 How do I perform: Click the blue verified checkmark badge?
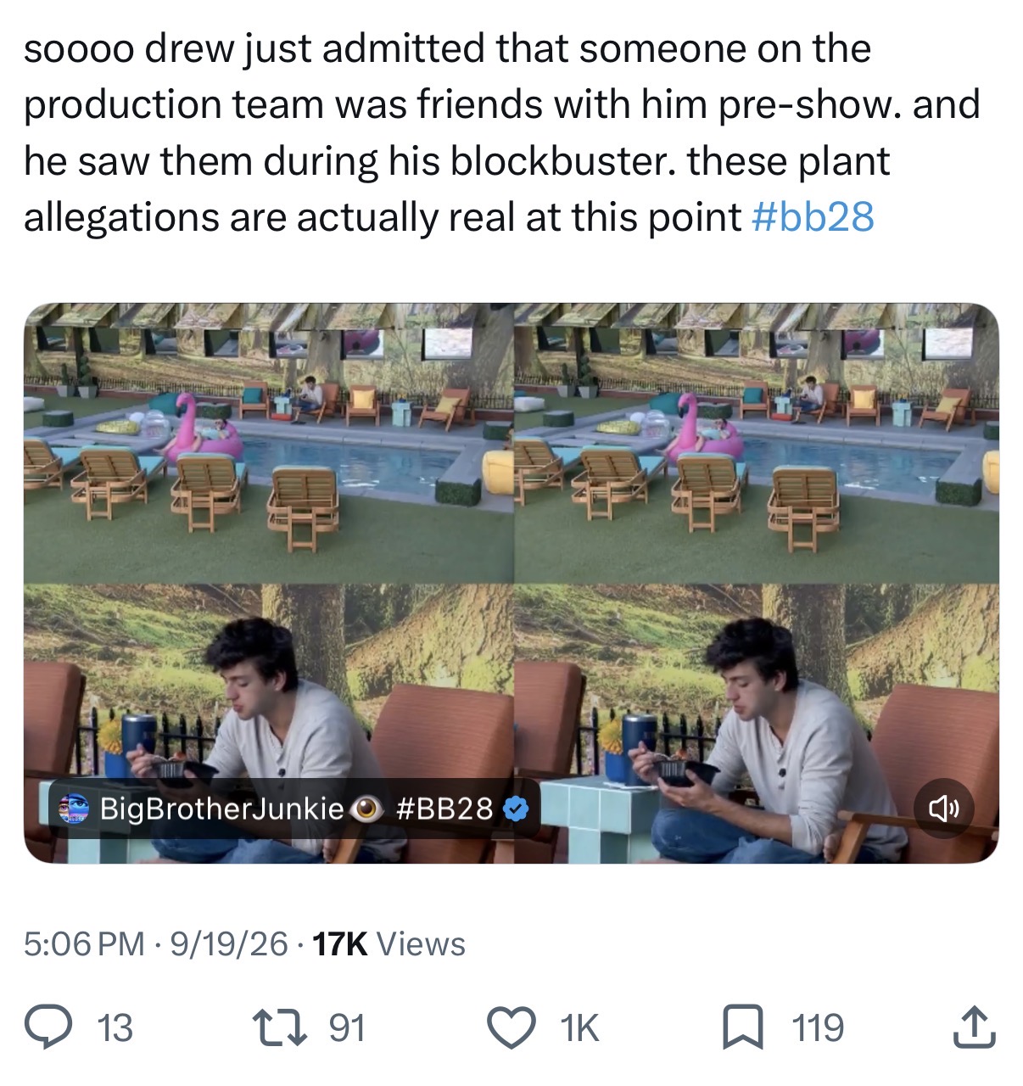[x=516, y=809]
